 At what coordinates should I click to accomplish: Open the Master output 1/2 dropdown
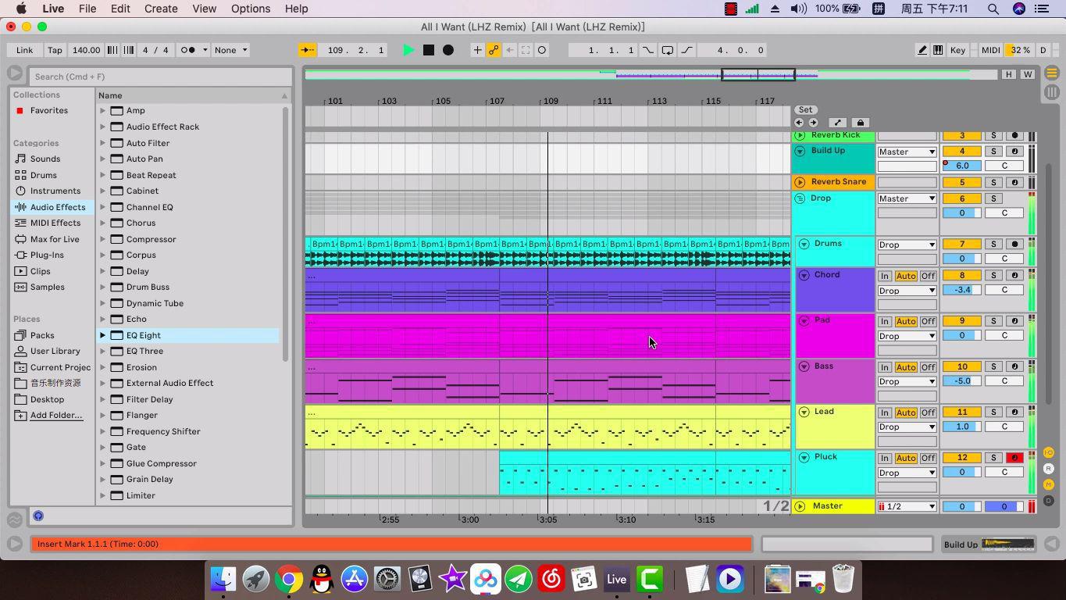(x=907, y=506)
